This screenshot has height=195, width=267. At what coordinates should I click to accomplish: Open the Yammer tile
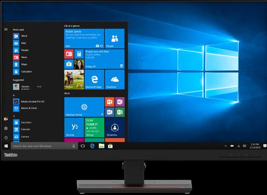pos(74,127)
